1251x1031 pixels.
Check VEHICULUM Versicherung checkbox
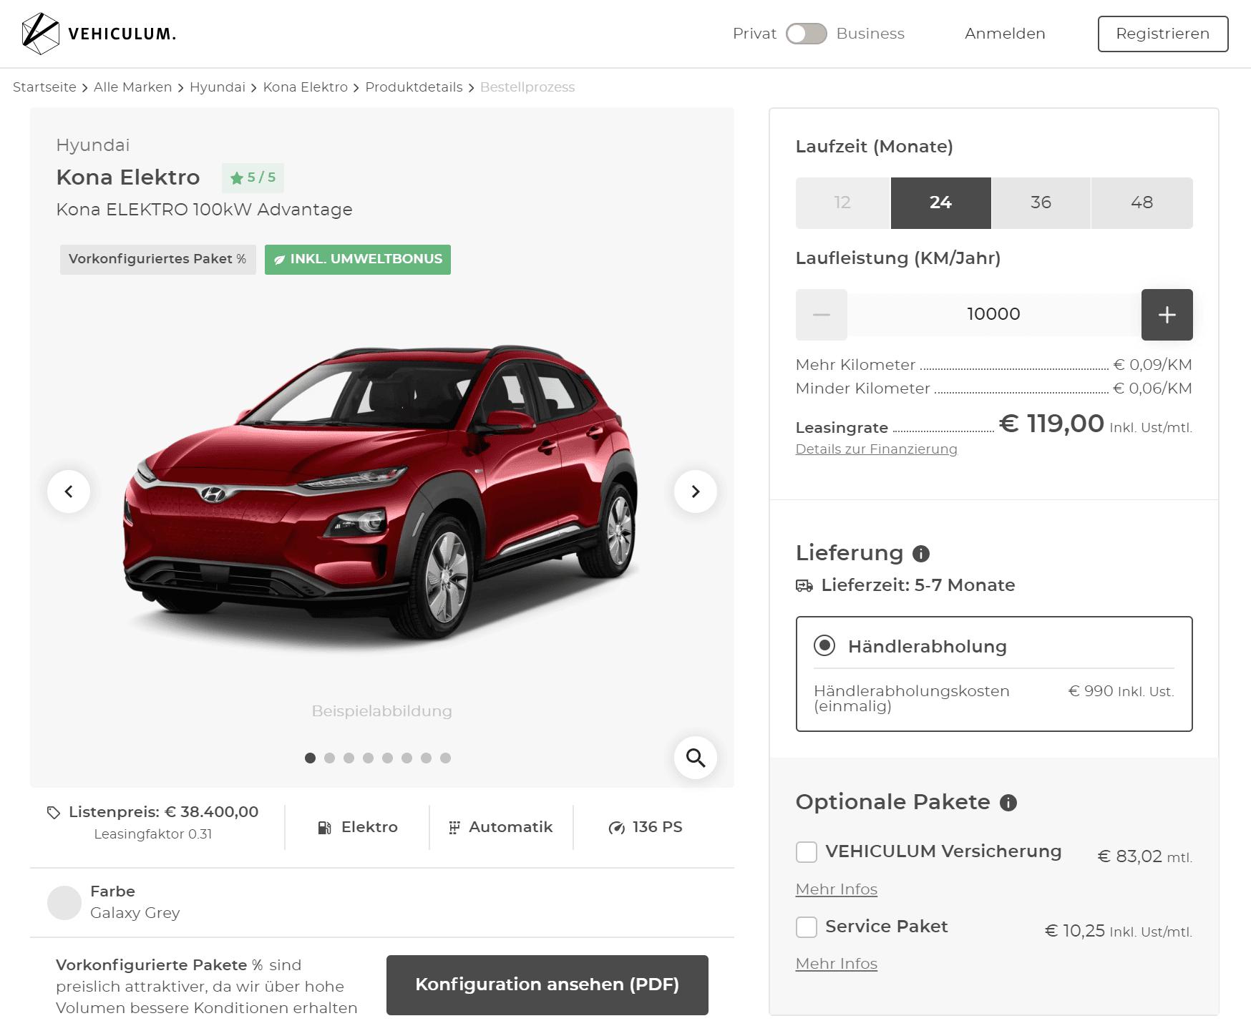pos(807,852)
